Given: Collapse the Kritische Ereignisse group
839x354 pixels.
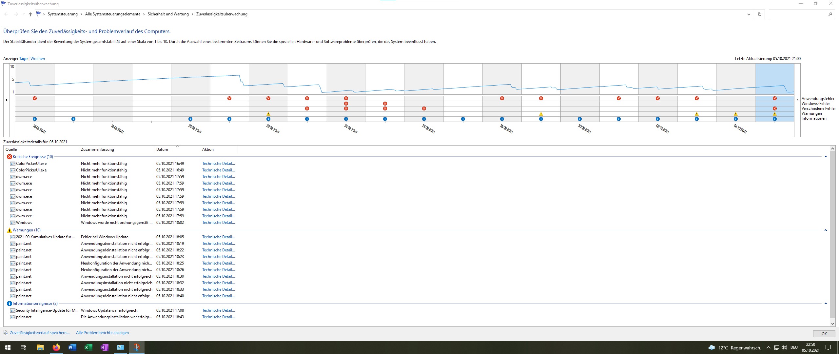Looking at the screenshot, I should pyautogui.click(x=826, y=157).
